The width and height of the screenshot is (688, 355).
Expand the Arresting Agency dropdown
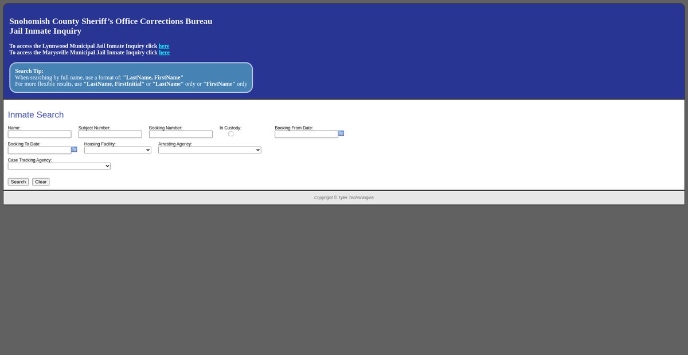210,150
